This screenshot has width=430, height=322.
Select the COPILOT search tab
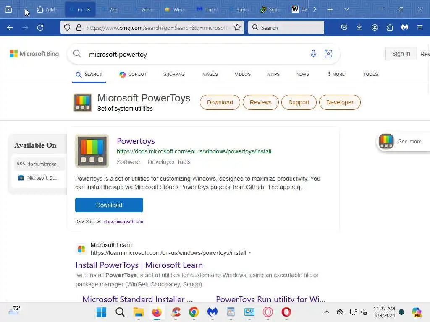(x=133, y=74)
